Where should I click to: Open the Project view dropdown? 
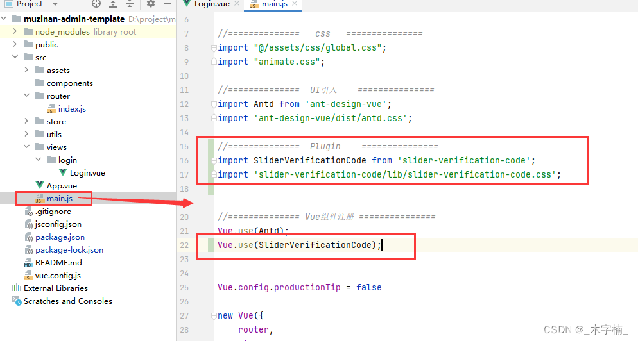tap(55, 4)
